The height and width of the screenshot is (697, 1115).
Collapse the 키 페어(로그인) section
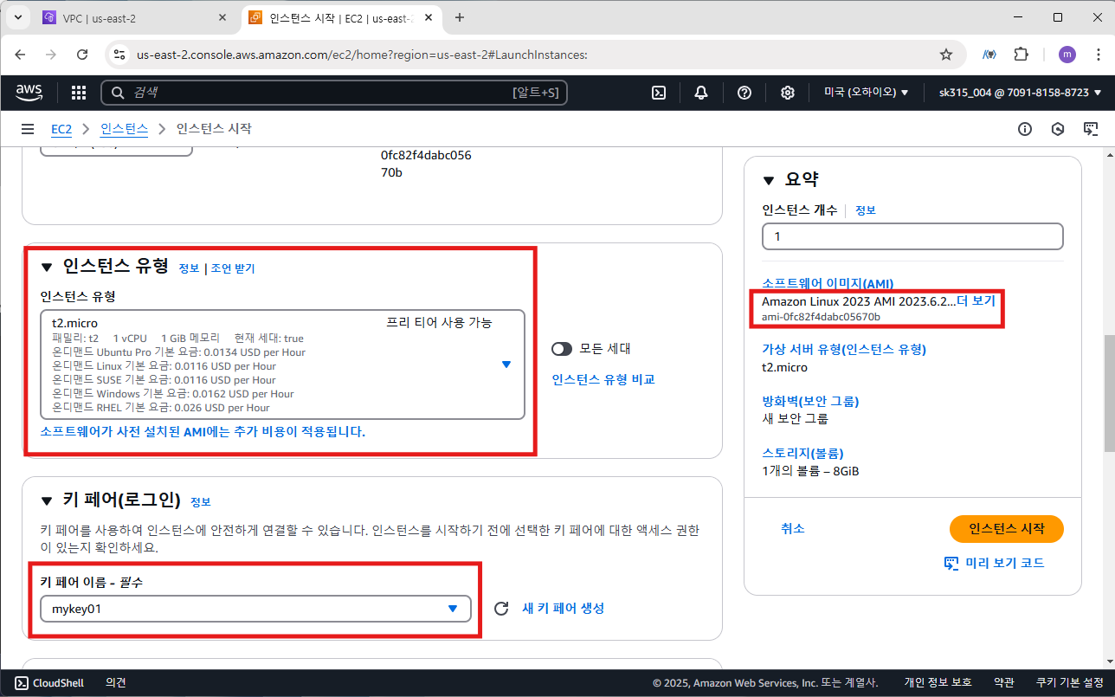pyautogui.click(x=47, y=500)
